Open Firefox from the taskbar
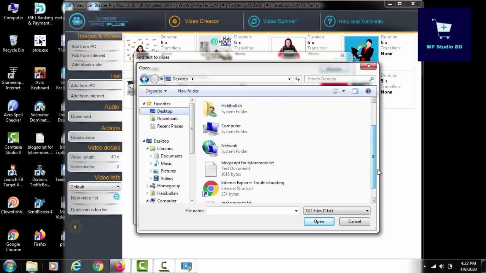 click(120, 266)
